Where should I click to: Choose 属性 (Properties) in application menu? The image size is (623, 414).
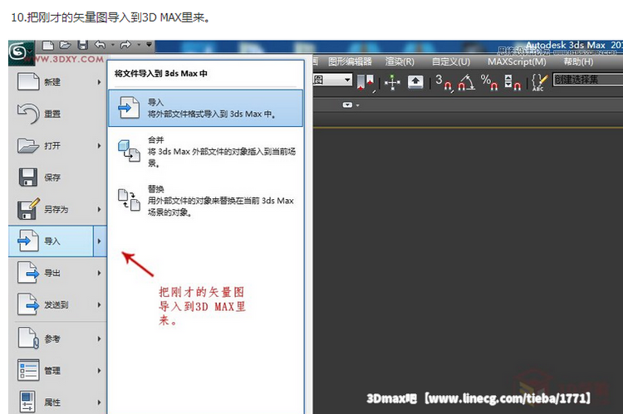[57, 402]
